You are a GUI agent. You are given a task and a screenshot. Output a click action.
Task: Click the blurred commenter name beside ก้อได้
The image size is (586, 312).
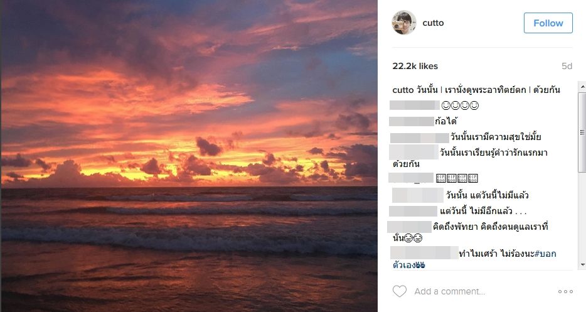tap(412, 121)
